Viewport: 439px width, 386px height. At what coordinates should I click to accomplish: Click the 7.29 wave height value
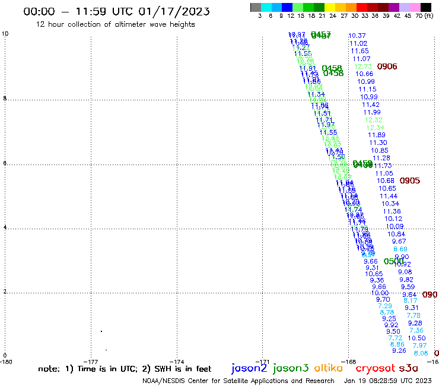385,306
